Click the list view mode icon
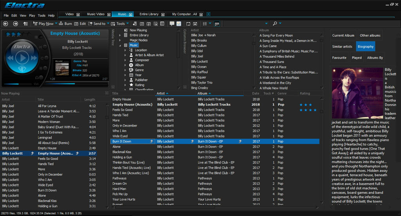 [205, 24]
